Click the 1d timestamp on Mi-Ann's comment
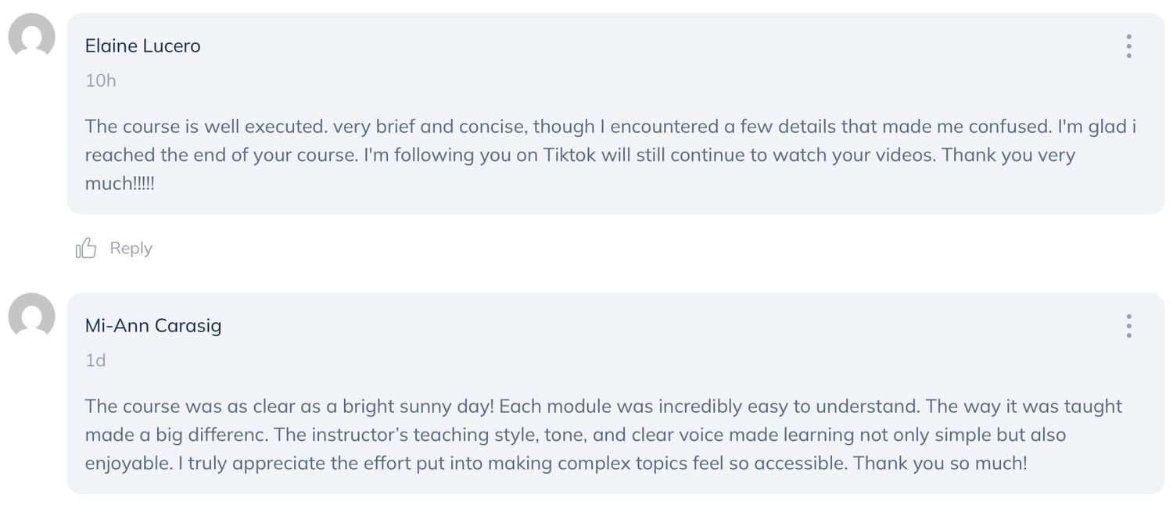 95,360
